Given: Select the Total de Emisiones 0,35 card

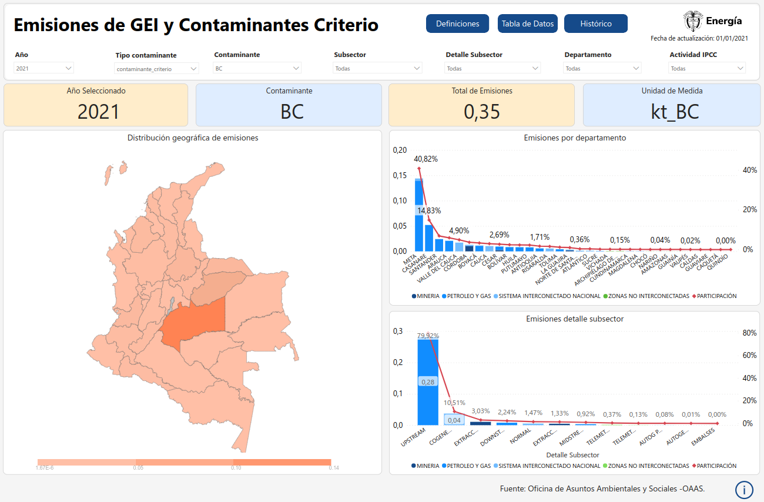Looking at the screenshot, I should tap(481, 105).
